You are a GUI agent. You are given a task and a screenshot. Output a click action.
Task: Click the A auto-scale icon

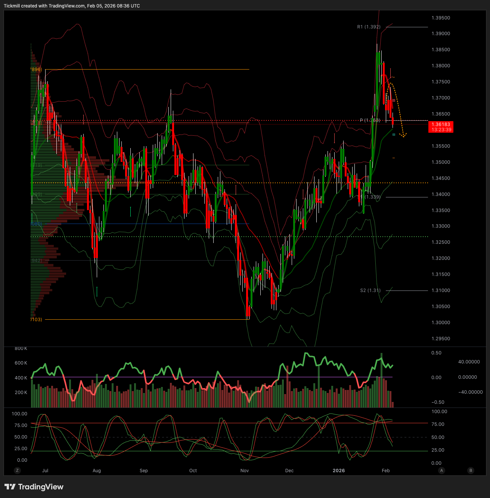pyautogui.click(x=441, y=470)
